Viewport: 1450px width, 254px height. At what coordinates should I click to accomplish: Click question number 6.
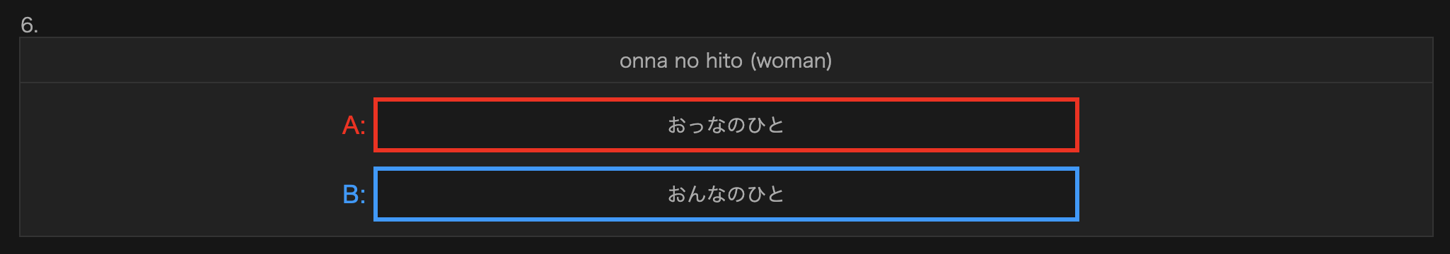coord(29,25)
